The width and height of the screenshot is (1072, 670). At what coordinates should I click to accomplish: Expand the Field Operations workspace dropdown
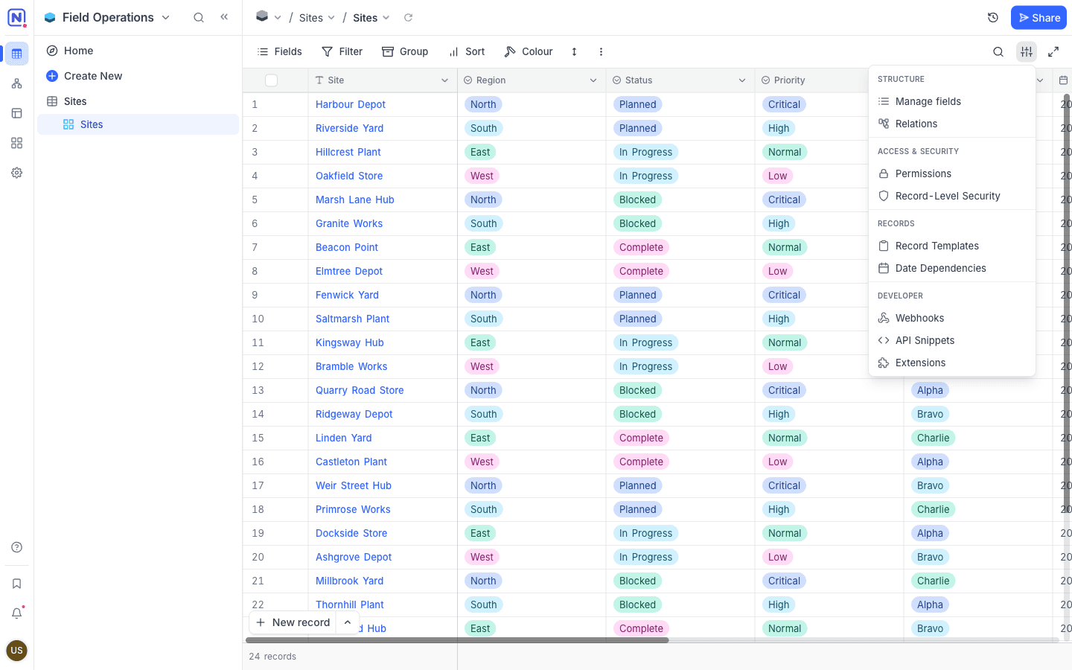(x=166, y=17)
